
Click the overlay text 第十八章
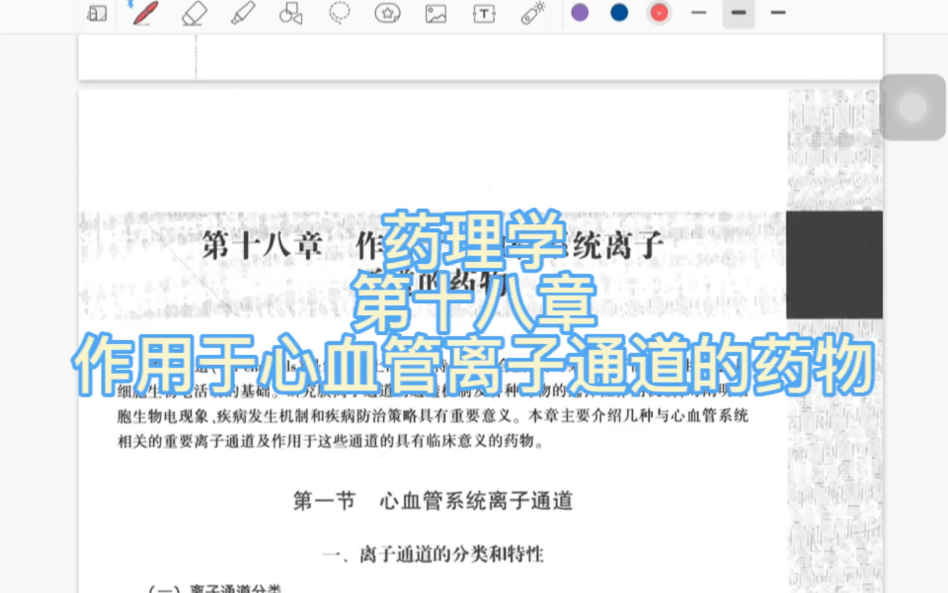pyautogui.click(x=474, y=302)
